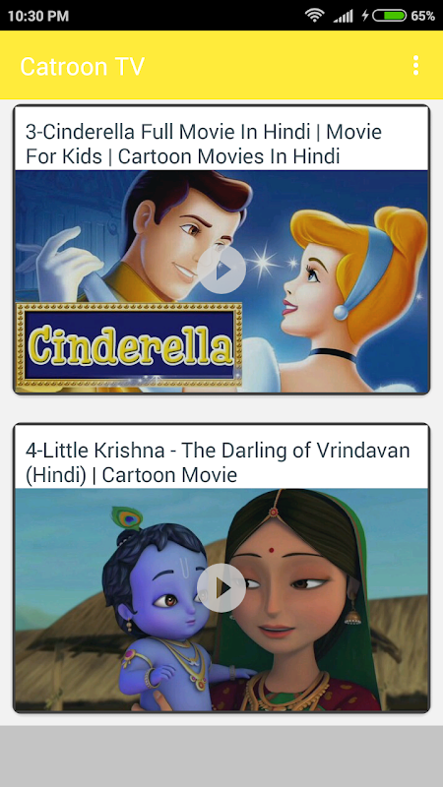Screen dimensions: 443x787
Task: Play the Cinderella movie video
Action: (x=221, y=270)
